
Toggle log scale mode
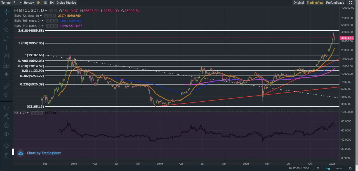coord(328,168)
